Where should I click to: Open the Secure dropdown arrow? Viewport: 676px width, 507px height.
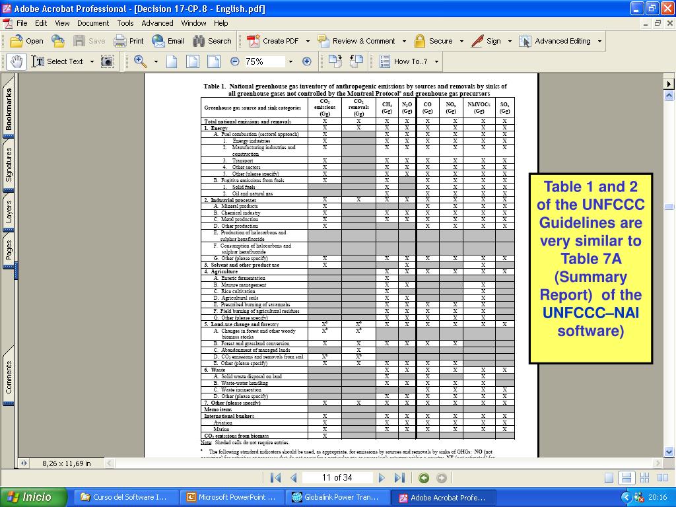[461, 42]
